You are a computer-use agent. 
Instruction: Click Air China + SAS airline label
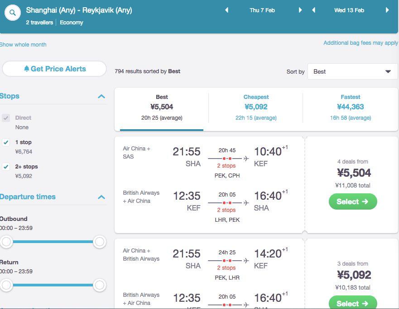click(x=136, y=153)
